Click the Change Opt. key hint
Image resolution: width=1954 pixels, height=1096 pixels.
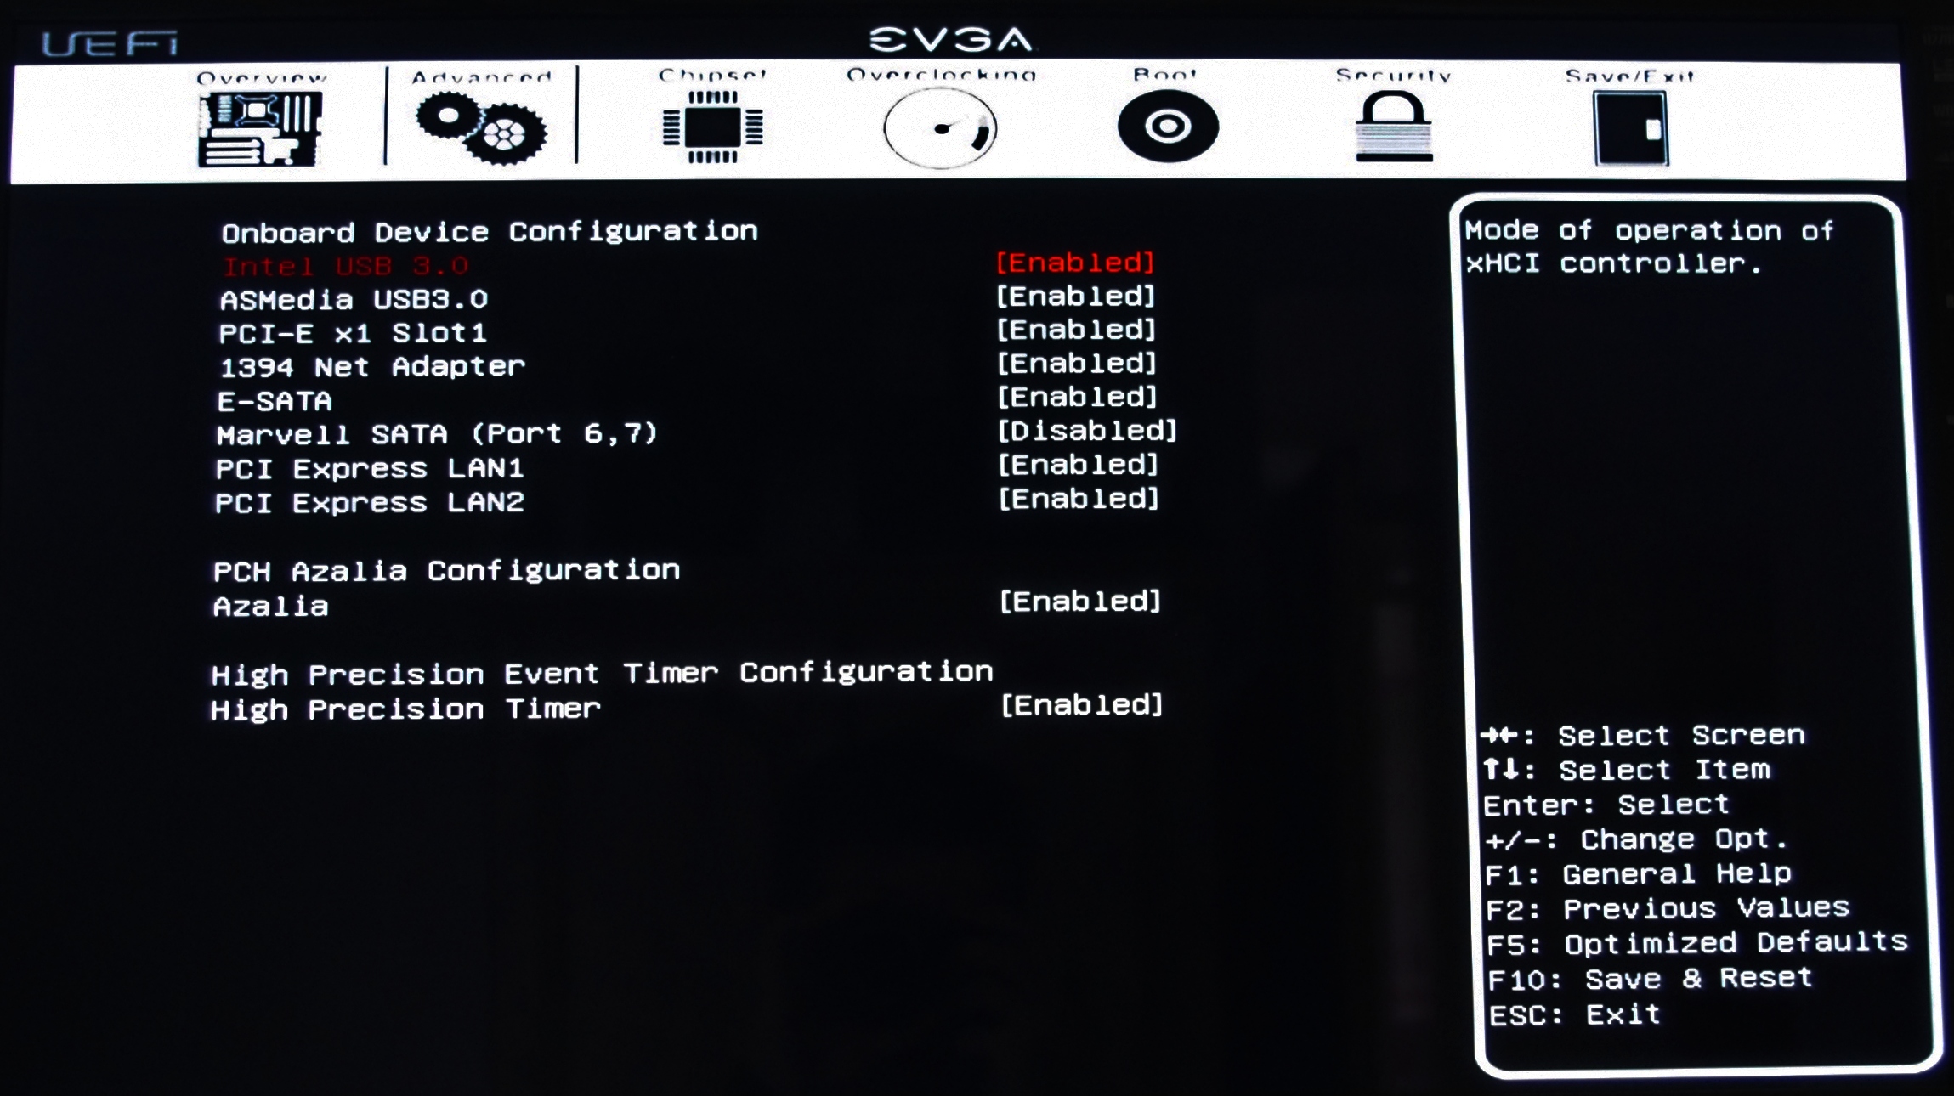point(1636,840)
